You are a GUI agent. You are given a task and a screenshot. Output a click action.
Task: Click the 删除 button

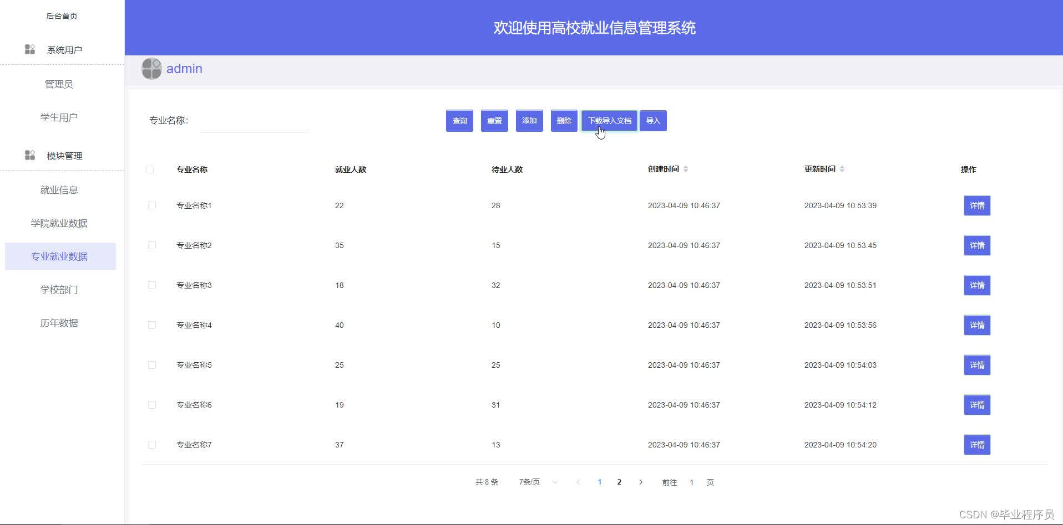pyautogui.click(x=564, y=121)
